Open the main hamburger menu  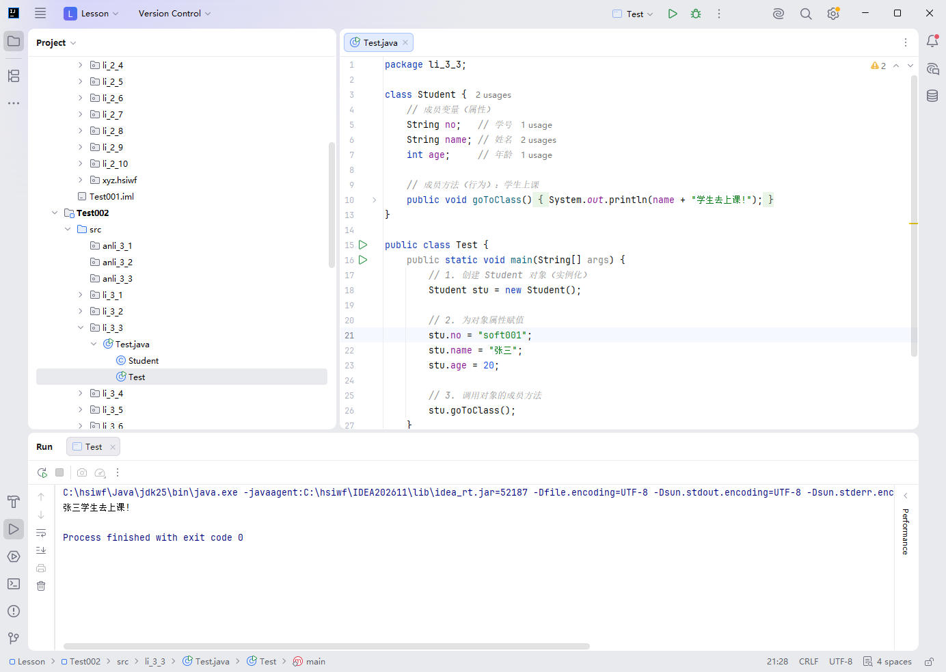pyautogui.click(x=40, y=13)
